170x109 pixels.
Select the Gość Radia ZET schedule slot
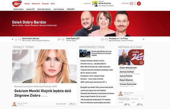point(69,39)
